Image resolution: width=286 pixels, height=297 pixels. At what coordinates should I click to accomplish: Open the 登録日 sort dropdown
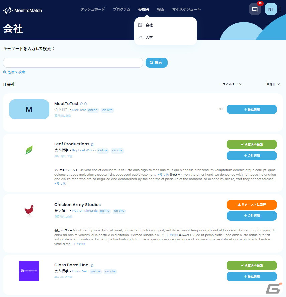point(273,84)
